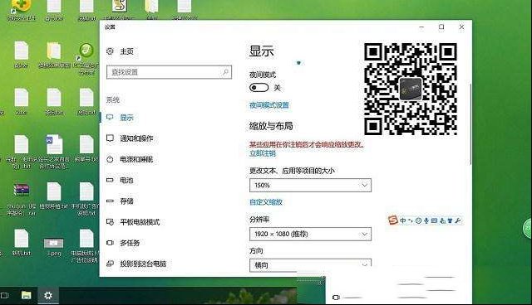Open 通知和操作 settings
532x305 pixels.
tap(136, 138)
